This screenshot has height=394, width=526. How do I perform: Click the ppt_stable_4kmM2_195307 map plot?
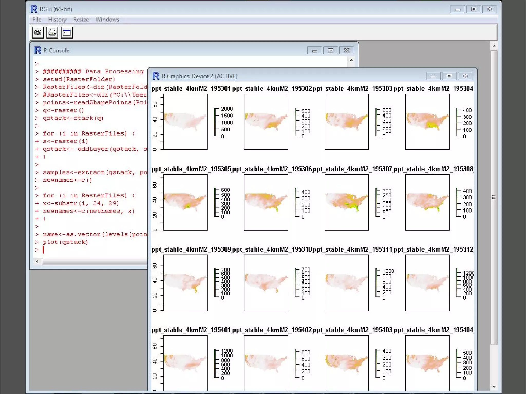pyautogui.click(x=346, y=202)
